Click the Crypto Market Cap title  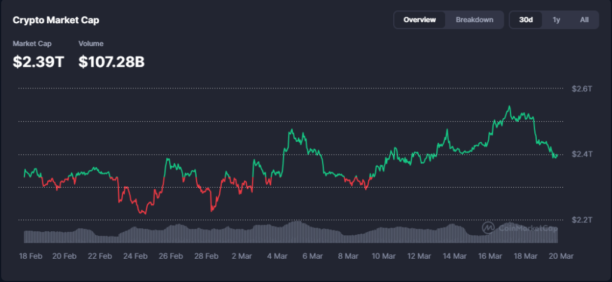click(x=56, y=20)
